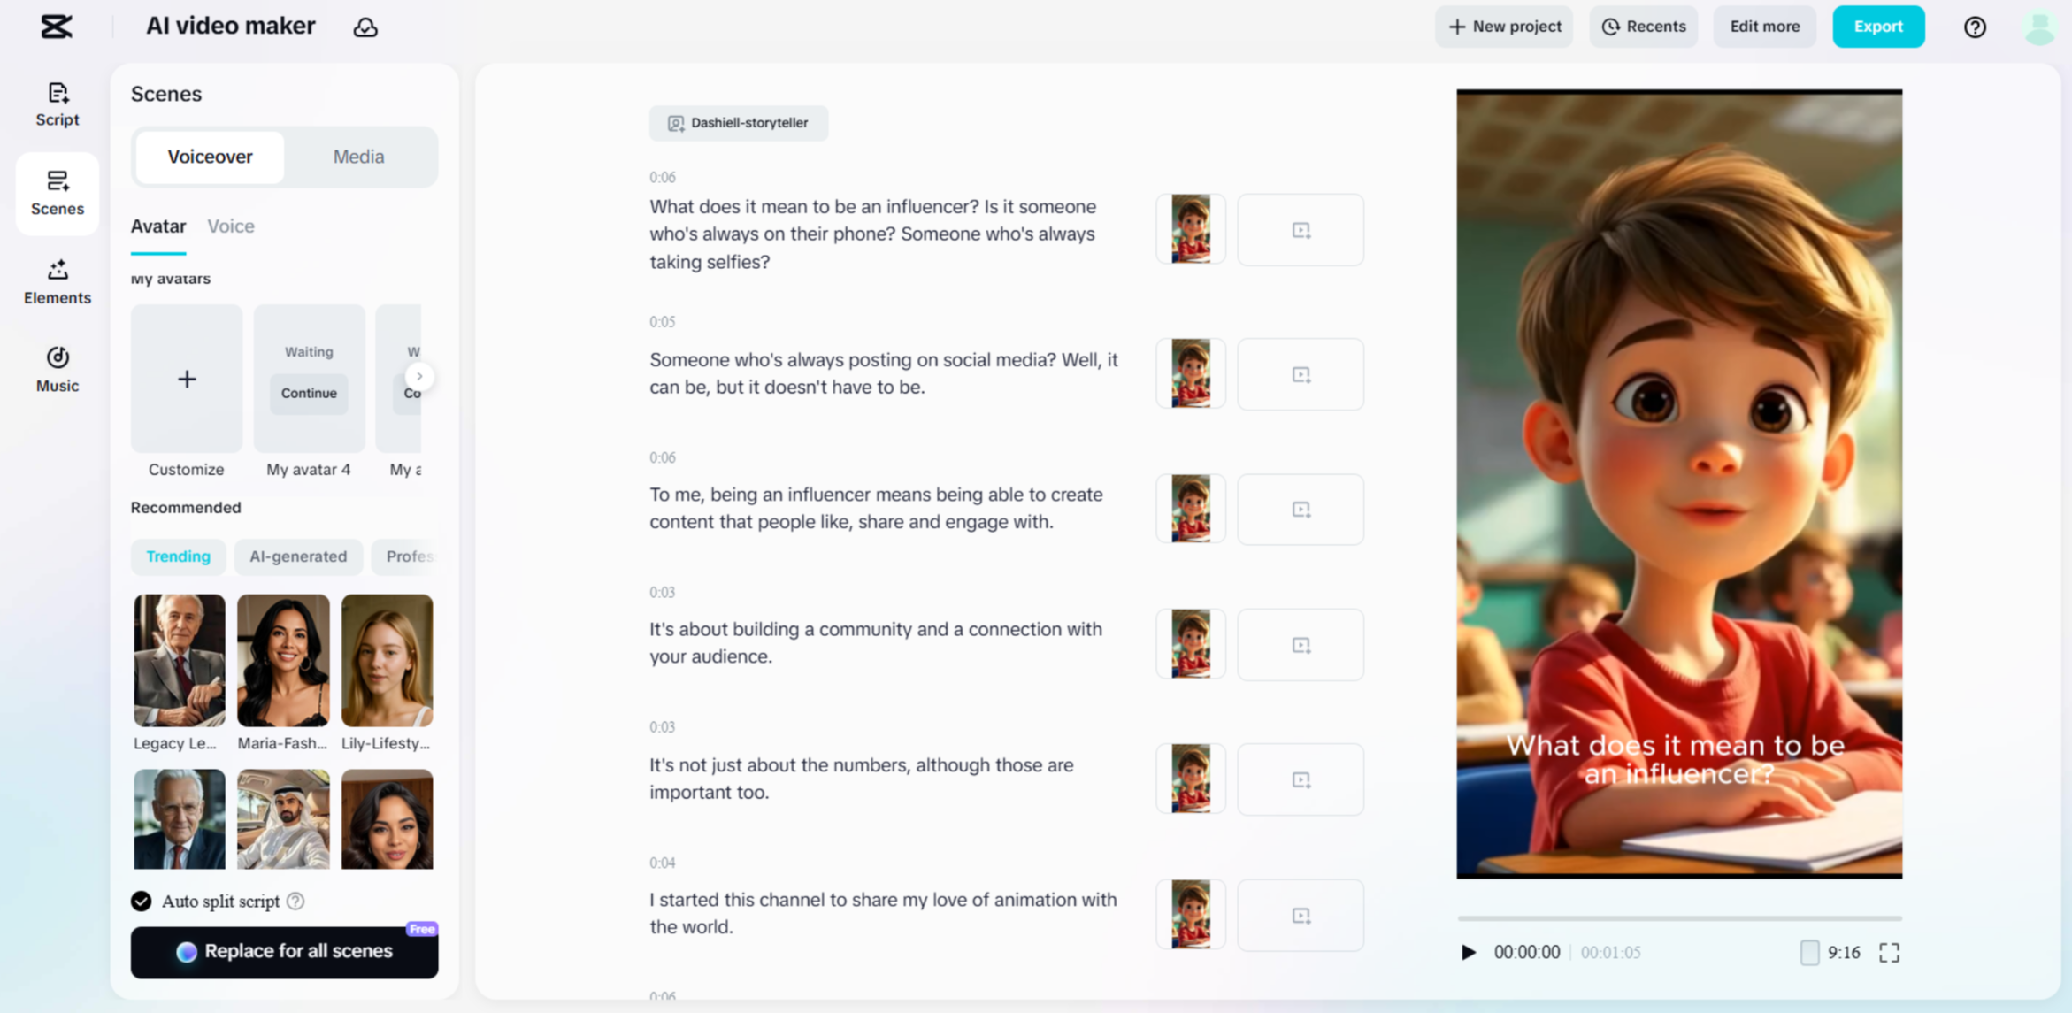Screen dimensions: 2072x1013
Task: Switch to Media toggle in Scenes
Action: point(358,157)
